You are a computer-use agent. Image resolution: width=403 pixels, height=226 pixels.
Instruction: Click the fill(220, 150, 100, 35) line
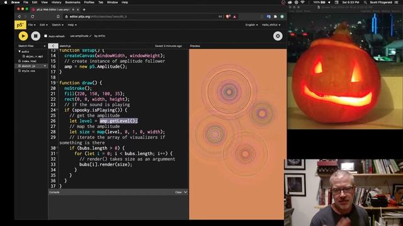pos(94,94)
